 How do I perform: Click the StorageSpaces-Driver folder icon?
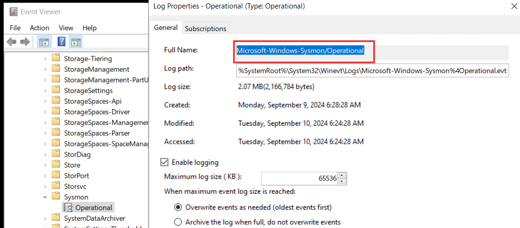click(56, 112)
